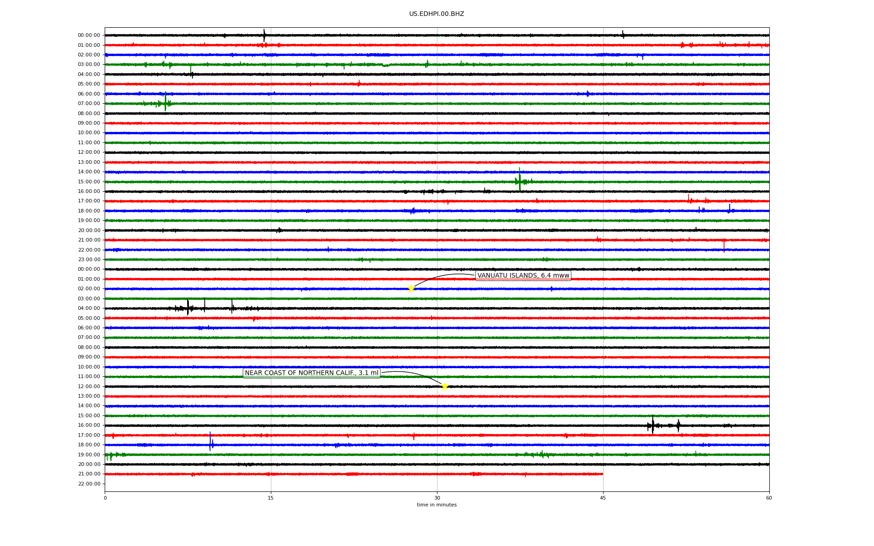Click the VANUATU ISLANDS 6.4 mww label
This screenshot has height=546, width=874.
(x=523, y=275)
